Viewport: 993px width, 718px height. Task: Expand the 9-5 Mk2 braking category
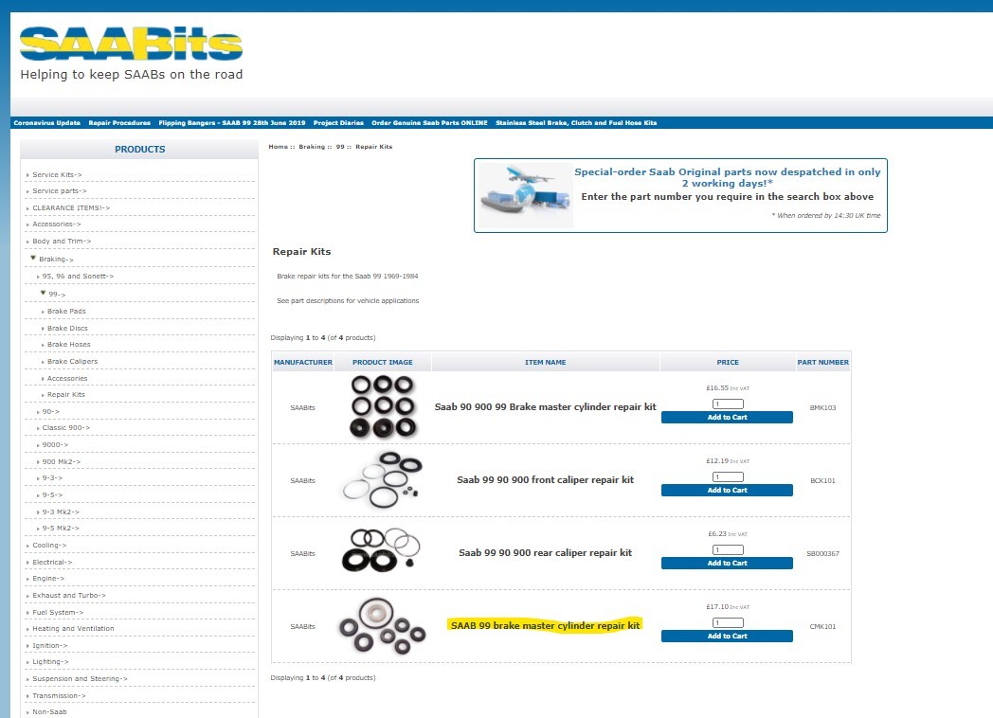[x=60, y=528]
